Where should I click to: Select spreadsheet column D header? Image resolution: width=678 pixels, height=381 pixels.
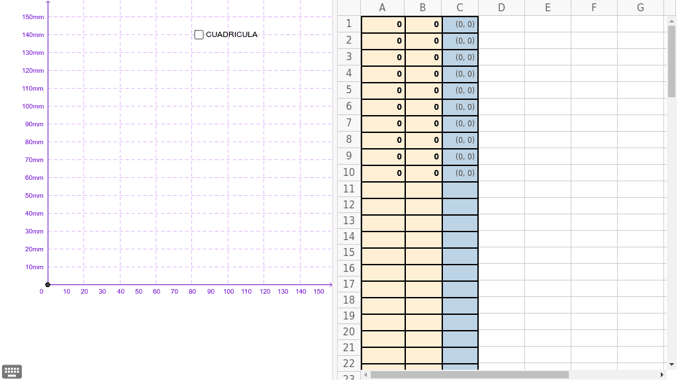pos(502,8)
